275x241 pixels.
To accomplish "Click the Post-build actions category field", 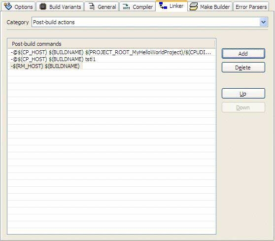I will [x=150, y=22].
